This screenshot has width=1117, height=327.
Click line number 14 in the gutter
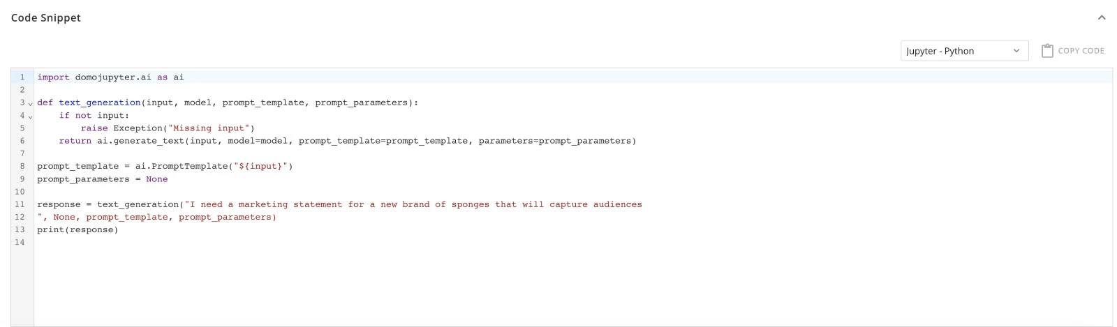20,243
